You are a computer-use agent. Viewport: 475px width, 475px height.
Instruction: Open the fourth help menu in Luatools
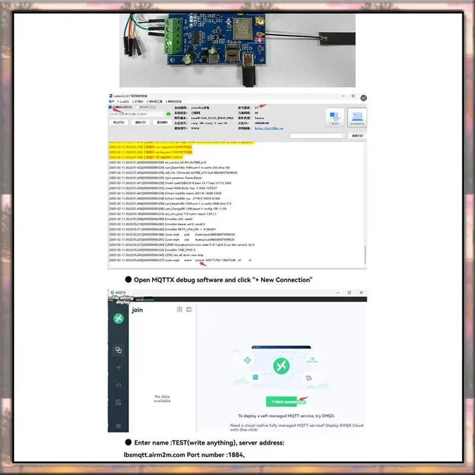pyautogui.click(x=173, y=102)
